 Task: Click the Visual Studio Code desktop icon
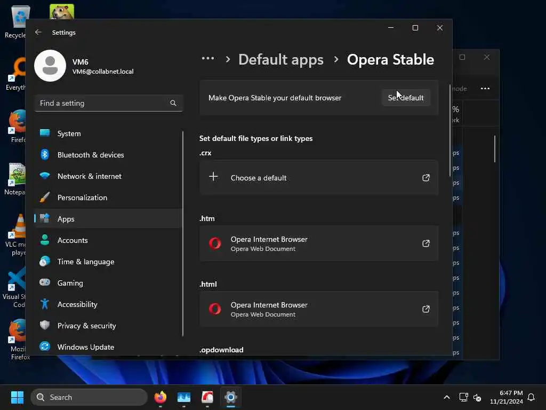(x=14, y=288)
